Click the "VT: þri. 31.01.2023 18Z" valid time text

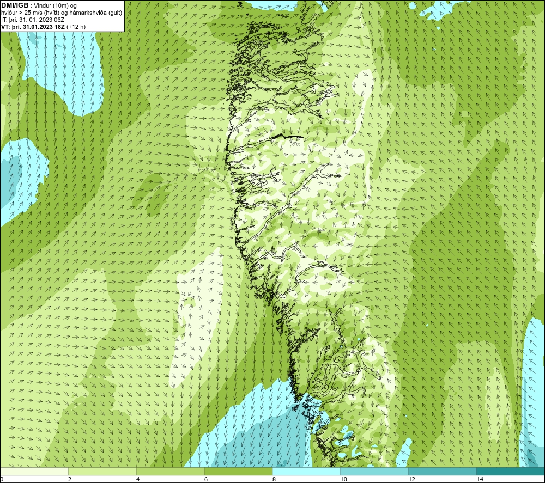pos(33,27)
